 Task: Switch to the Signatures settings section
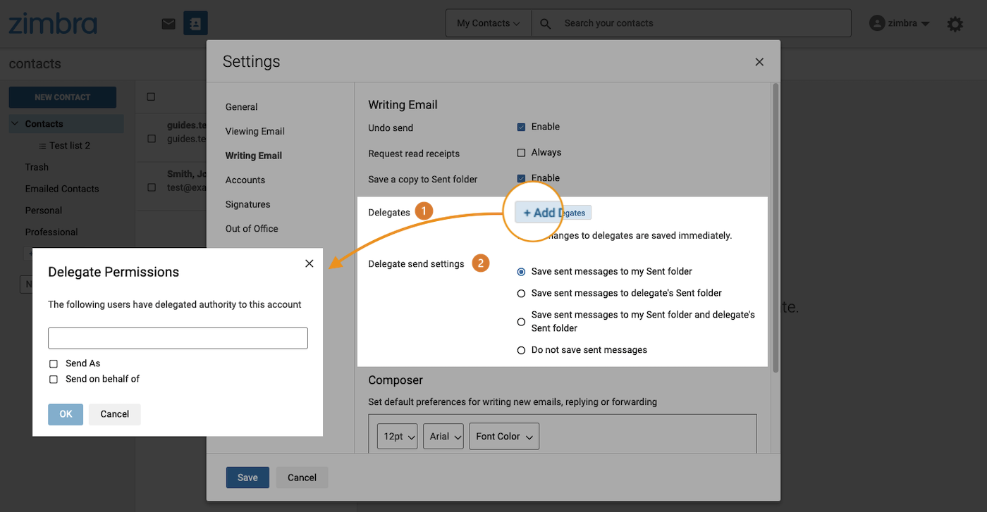(247, 204)
